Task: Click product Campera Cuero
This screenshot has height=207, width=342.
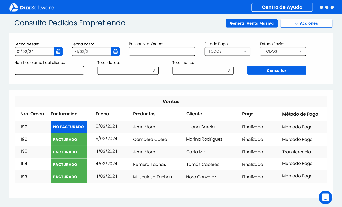Action: (x=150, y=139)
